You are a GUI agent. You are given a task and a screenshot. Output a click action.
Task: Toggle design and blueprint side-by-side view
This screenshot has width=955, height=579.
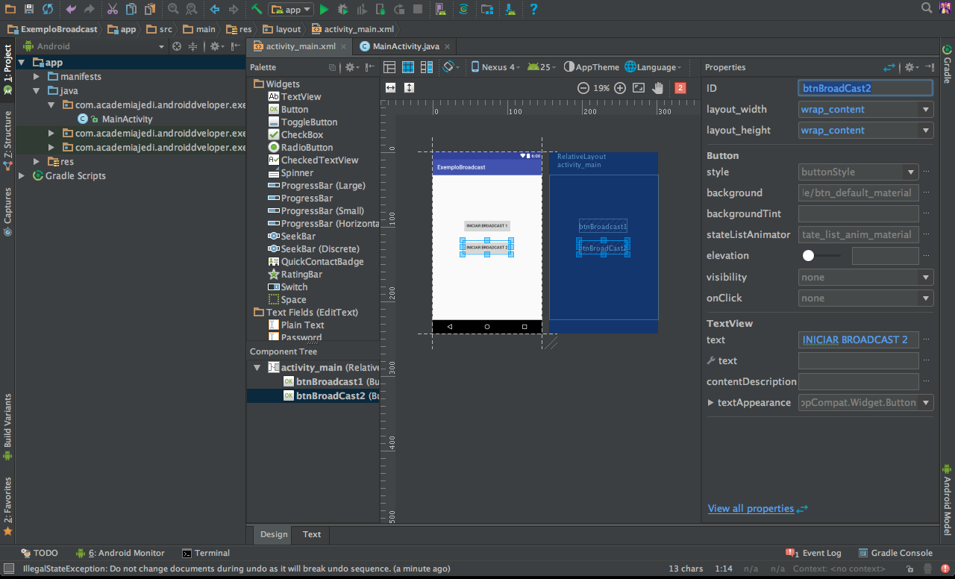pyautogui.click(x=427, y=67)
